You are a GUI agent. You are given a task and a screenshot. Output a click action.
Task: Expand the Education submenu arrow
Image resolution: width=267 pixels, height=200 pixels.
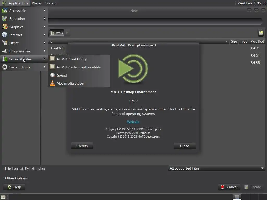click(44, 18)
